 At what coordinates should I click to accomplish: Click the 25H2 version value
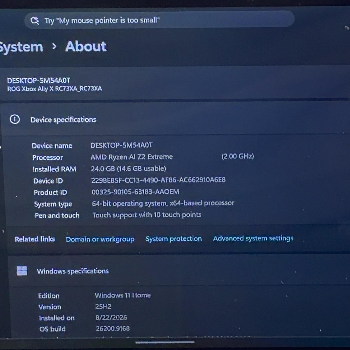coord(103,307)
